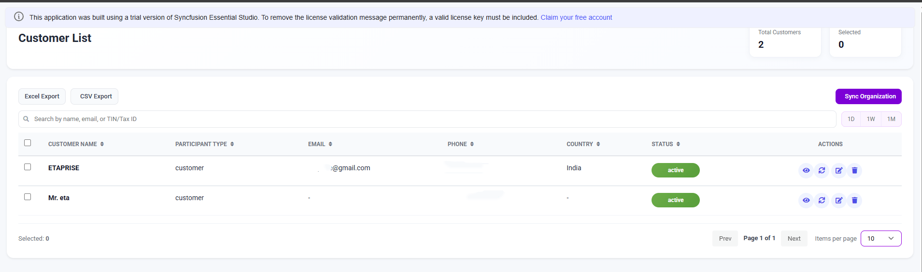The height and width of the screenshot is (272, 922).
Task: View details of Mr. eta (eye icon)
Action: (x=806, y=200)
